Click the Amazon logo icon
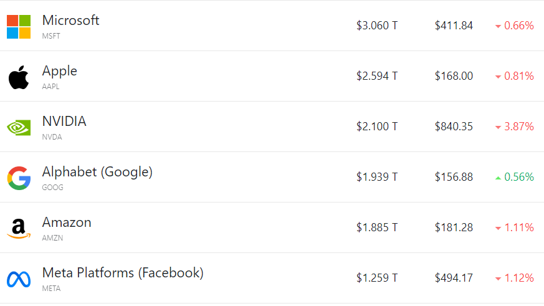544x306 pixels. 19,229
